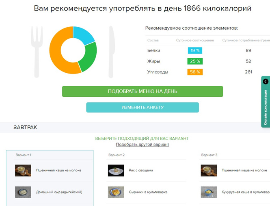
Task: Click the Пшеничная каша на молоке text in Вариант 1
Action: [x=58, y=170]
